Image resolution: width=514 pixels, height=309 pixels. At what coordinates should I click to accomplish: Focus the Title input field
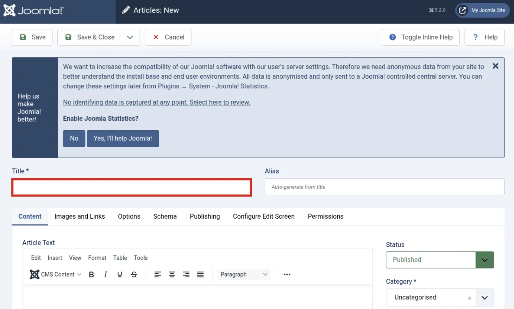coord(132,187)
